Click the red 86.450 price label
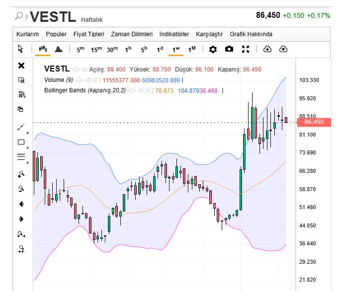This screenshot has width=339, height=291. (314, 122)
